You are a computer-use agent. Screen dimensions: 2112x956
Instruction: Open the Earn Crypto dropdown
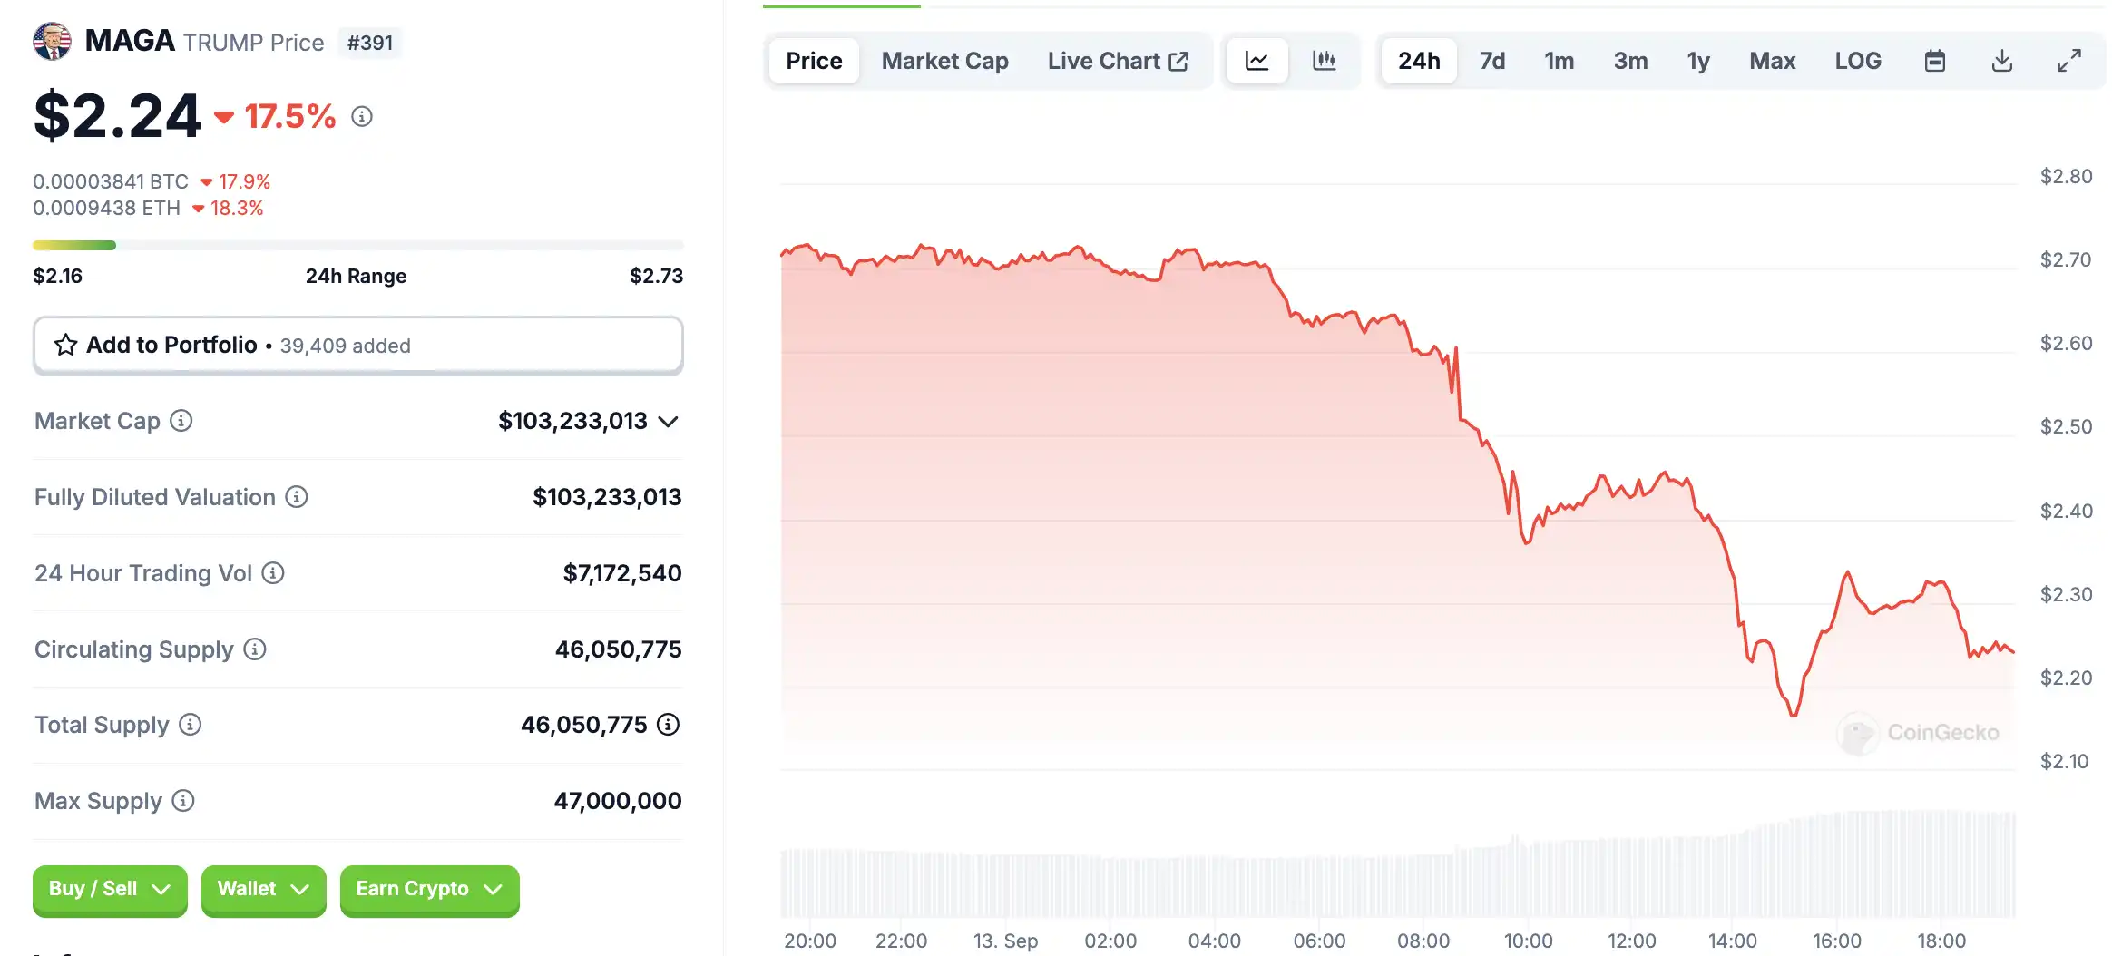point(429,889)
